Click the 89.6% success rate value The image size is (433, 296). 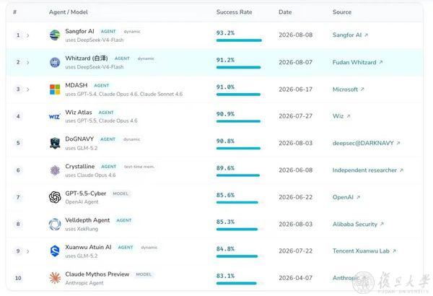click(x=225, y=168)
